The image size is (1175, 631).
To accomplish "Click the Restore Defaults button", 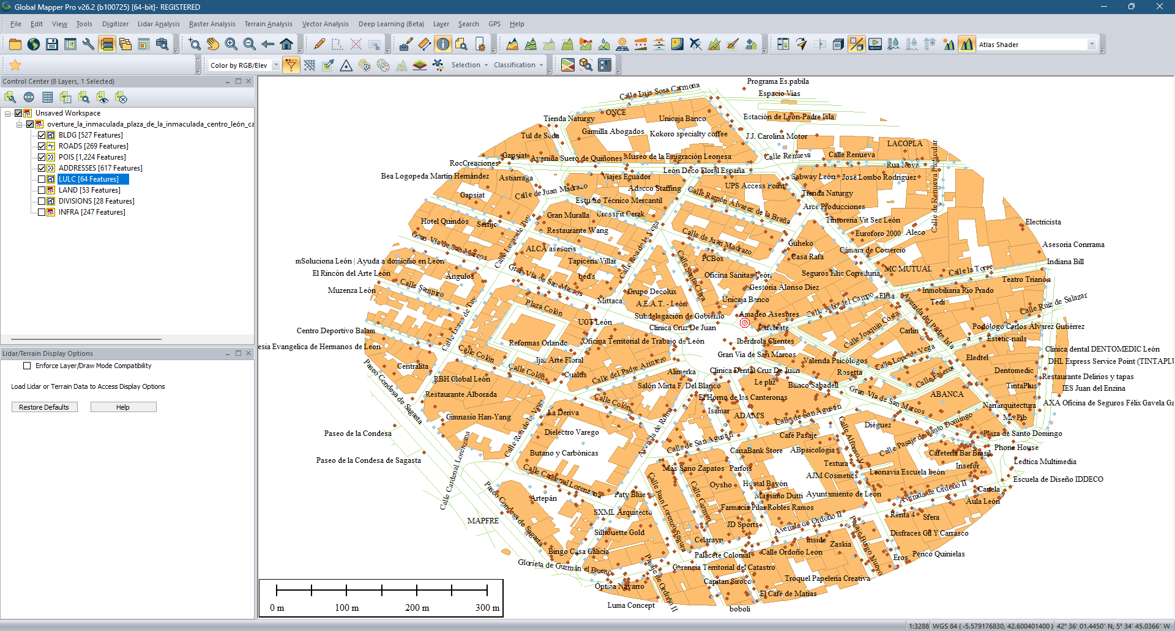I will (44, 407).
